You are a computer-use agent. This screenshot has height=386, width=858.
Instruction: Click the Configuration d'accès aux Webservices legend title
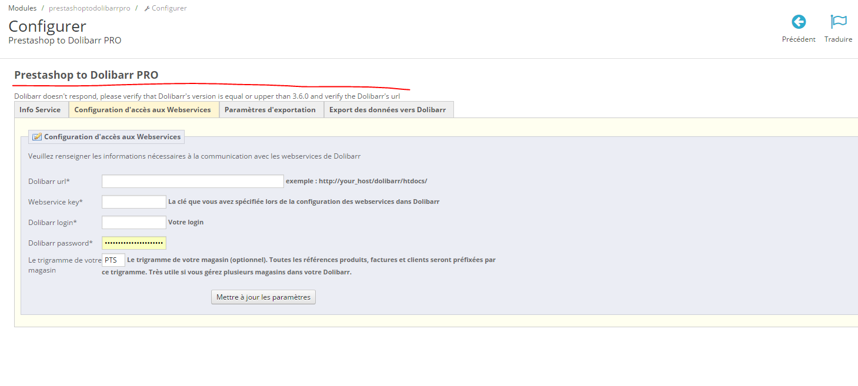click(x=112, y=137)
